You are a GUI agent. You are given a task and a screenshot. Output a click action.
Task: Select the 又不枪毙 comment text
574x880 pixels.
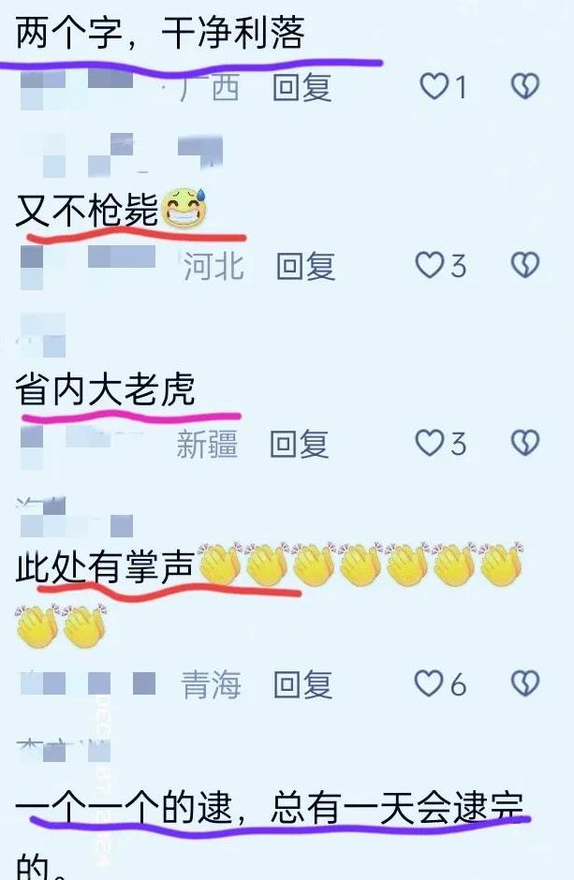86,211
